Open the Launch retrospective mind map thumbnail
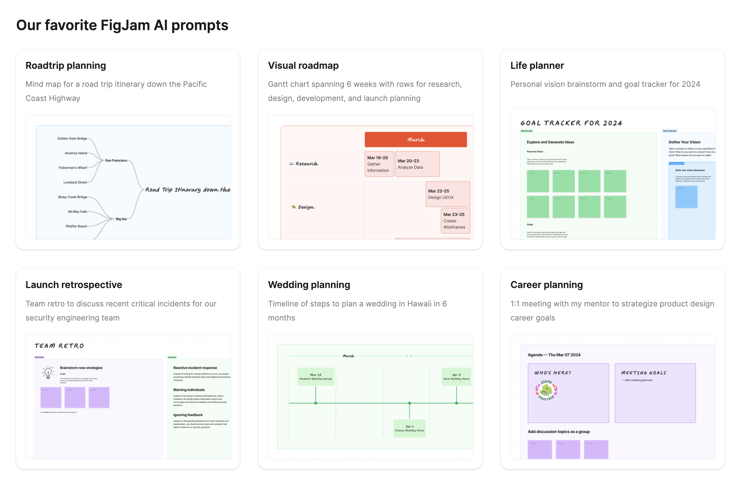Viewport: 742px width, 485px height. pos(128,397)
